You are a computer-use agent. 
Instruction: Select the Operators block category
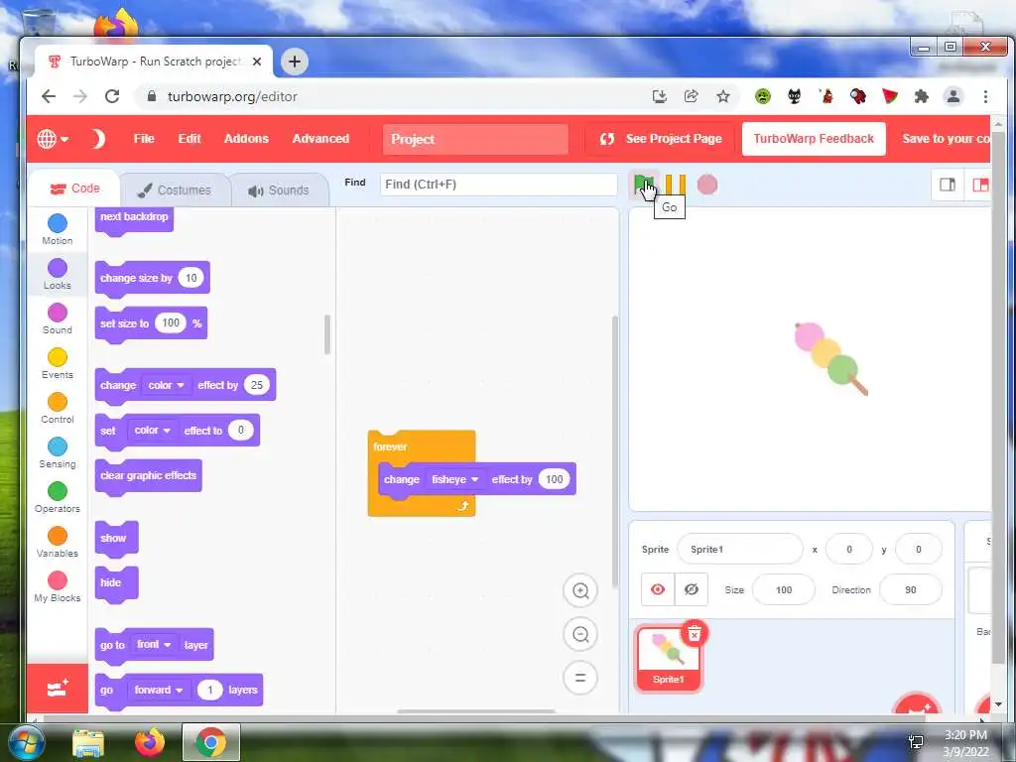pyautogui.click(x=57, y=498)
